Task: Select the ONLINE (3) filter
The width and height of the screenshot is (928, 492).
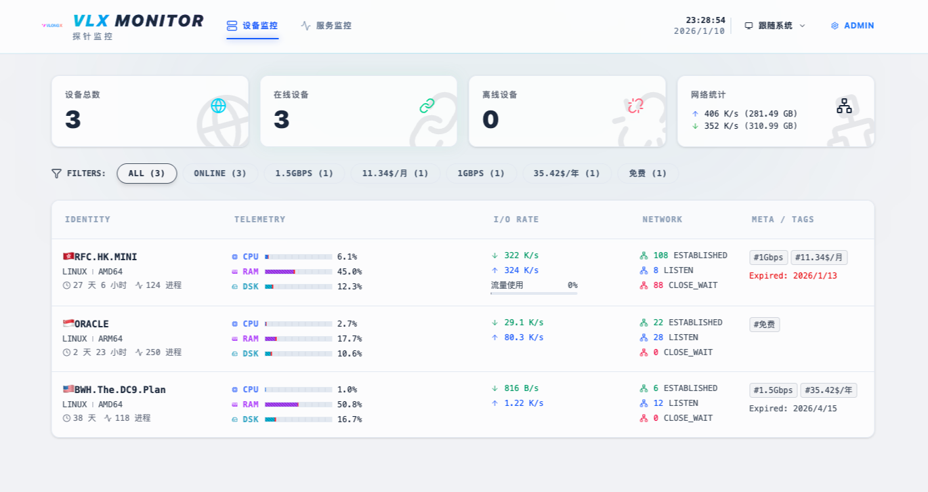Action: coord(221,173)
